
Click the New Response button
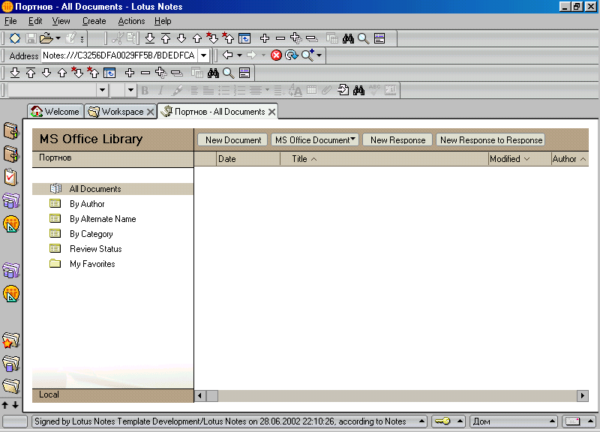click(x=397, y=140)
